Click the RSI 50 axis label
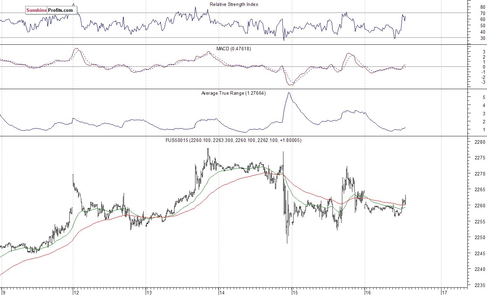 point(483,26)
